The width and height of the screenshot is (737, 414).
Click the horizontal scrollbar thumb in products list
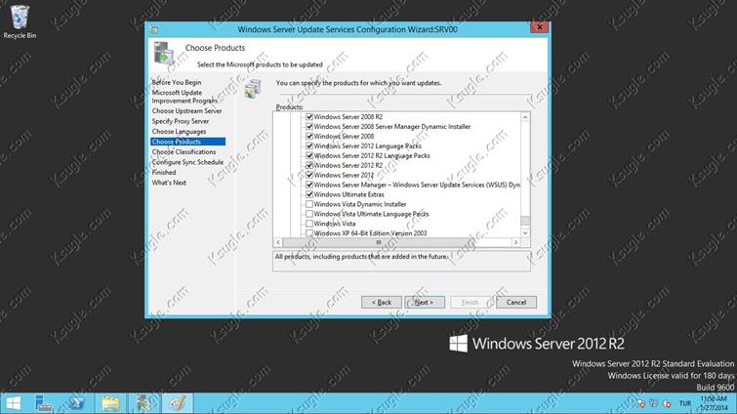pyautogui.click(x=379, y=242)
